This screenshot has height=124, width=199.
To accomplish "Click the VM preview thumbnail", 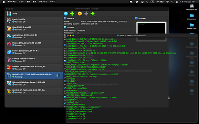I will (x=151, y=27).
